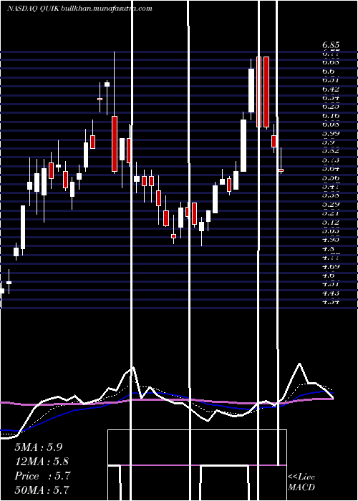Click the 5.29 price axis label
The image size is (358, 501).
(x=331, y=204)
